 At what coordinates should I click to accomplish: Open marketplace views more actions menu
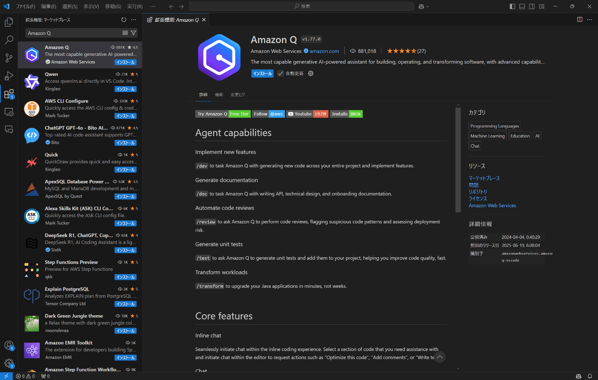tap(134, 20)
